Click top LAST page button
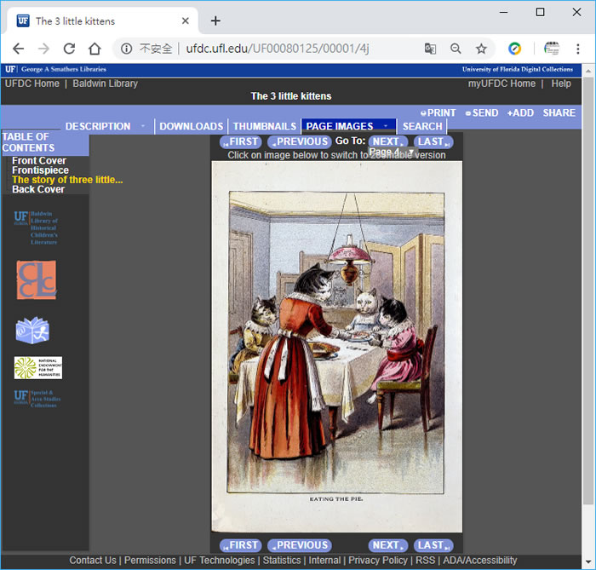The width and height of the screenshot is (596, 570). 433,141
